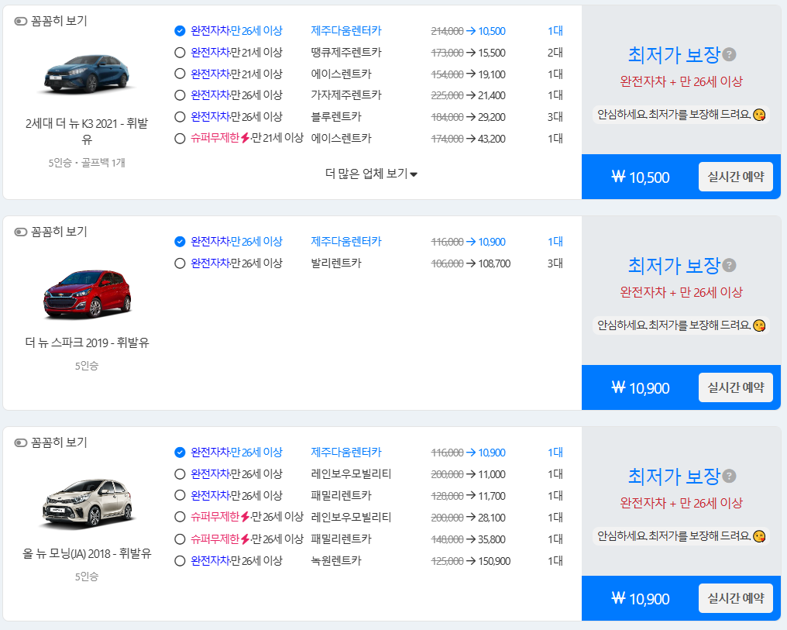Toggle 꼼꼼히 보기 on the 모닝 card
This screenshot has height=630, width=787.
pos(19,442)
